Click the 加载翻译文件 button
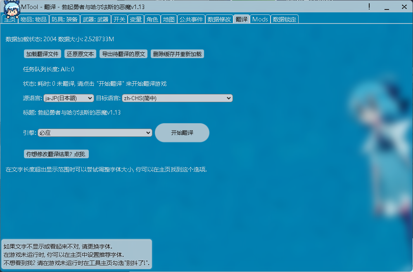The height and width of the screenshot is (272, 413). (42, 54)
